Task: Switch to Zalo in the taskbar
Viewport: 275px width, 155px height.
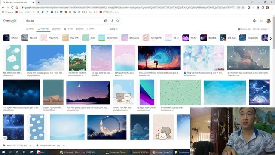Action: tap(40, 152)
